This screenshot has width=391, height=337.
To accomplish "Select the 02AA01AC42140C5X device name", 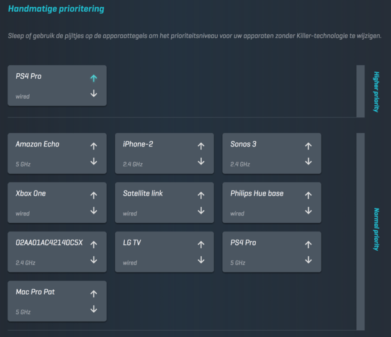I will click(x=49, y=243).
